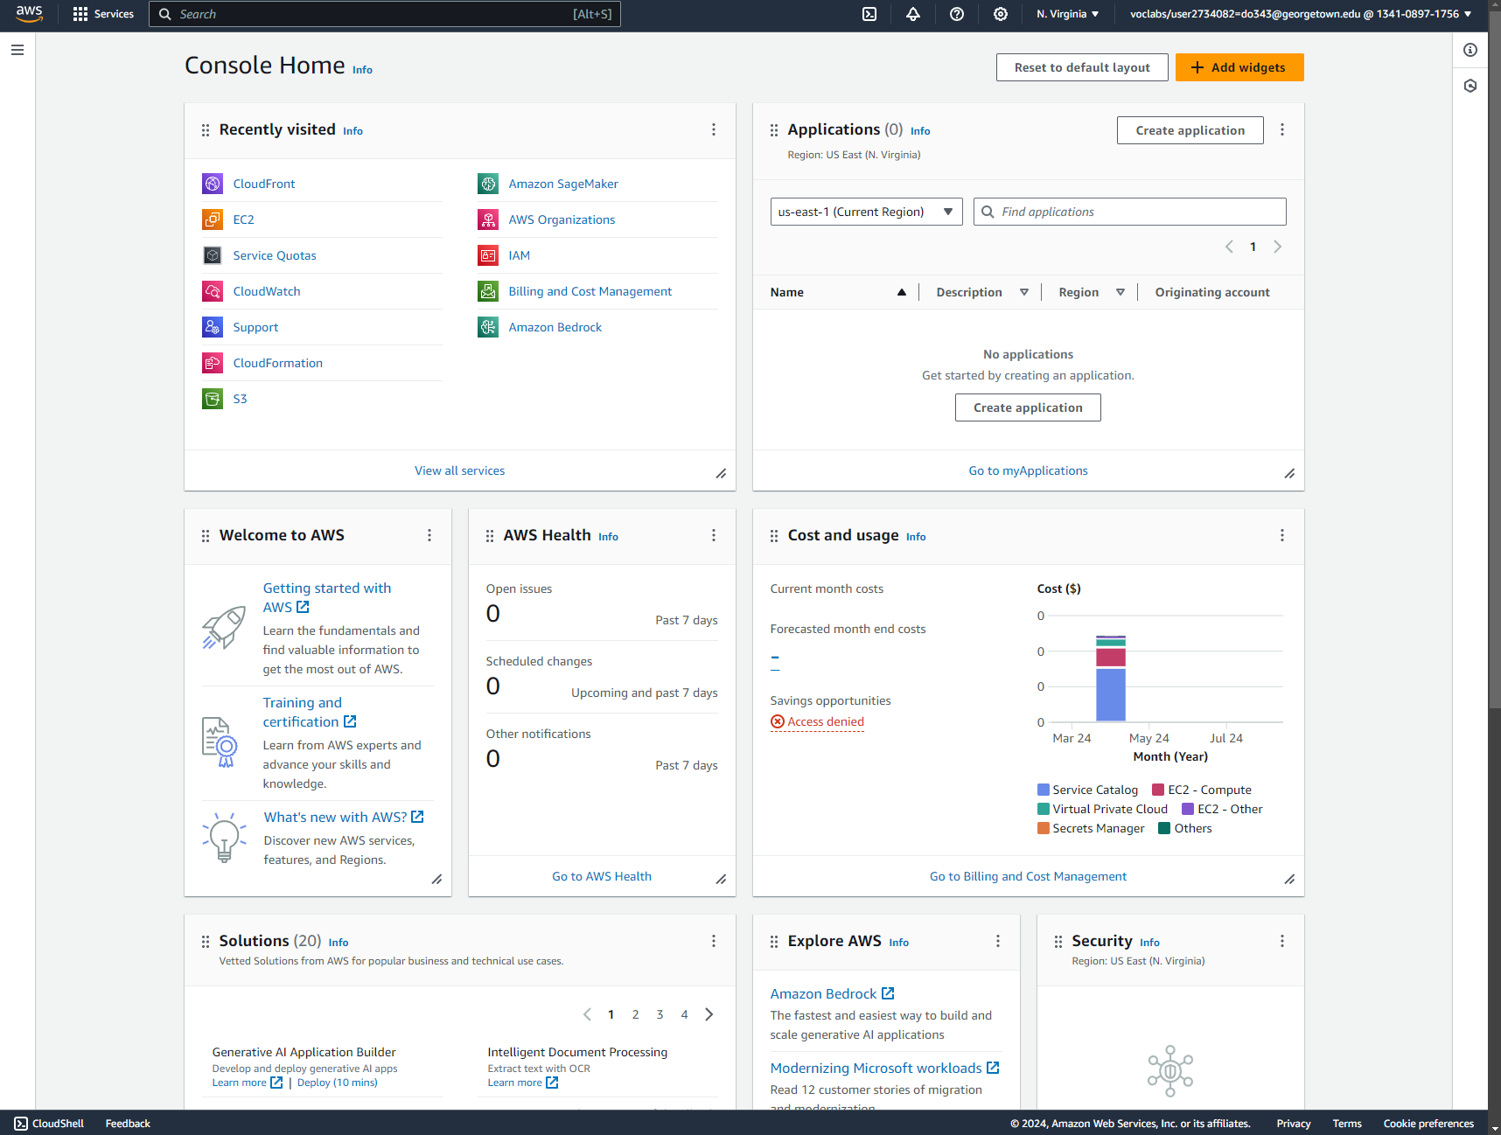The height and width of the screenshot is (1135, 1501).
Task: Click the CloudWatch service icon
Action: tap(213, 291)
